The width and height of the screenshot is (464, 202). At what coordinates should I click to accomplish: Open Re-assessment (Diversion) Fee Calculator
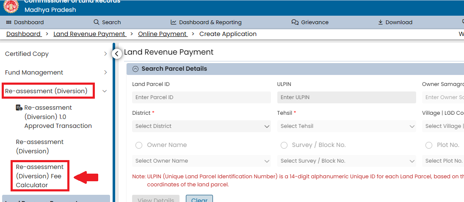[40, 176]
